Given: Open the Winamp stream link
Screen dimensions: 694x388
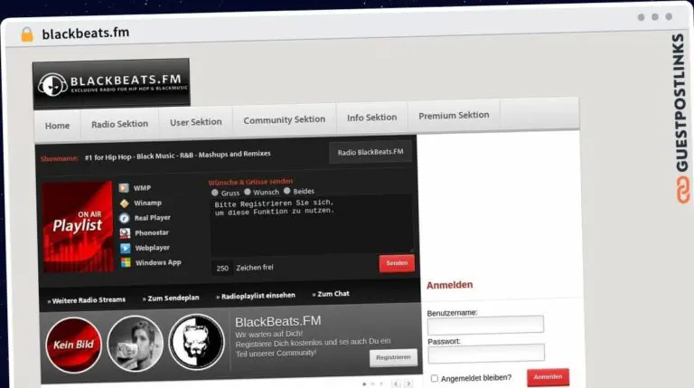Looking at the screenshot, I should click(x=147, y=203).
